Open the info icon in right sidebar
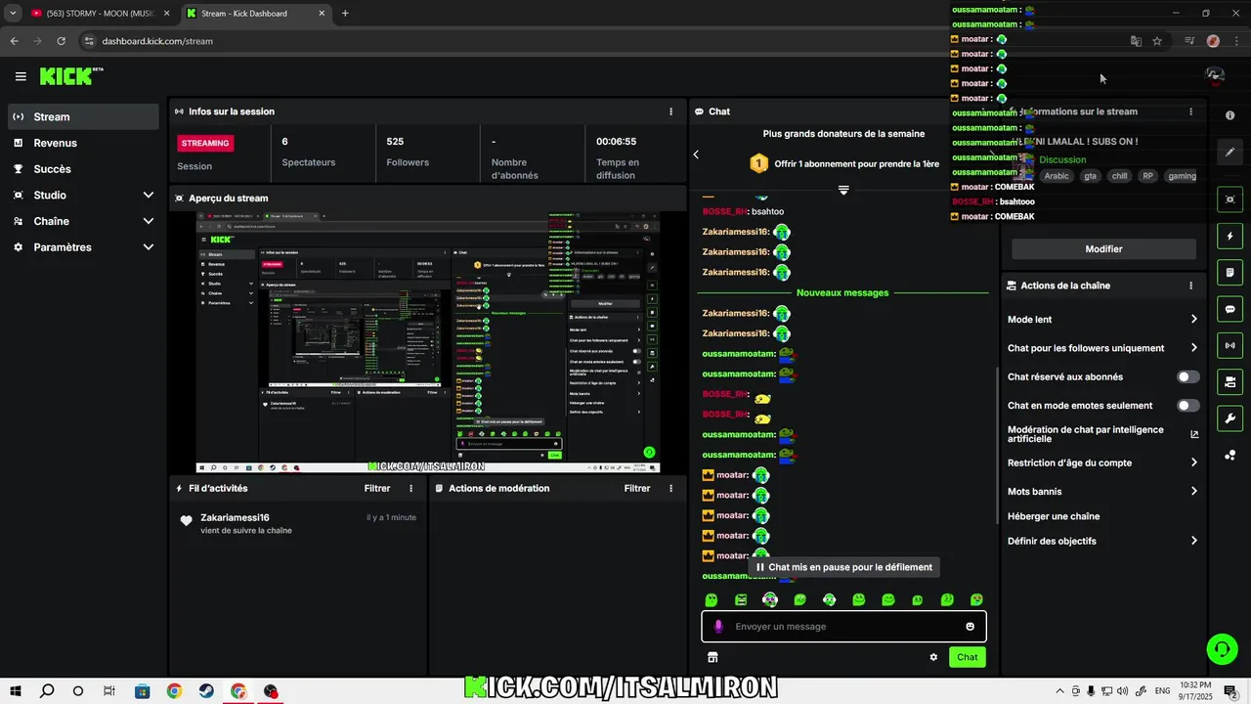Viewport: 1251px width, 704px height. pyautogui.click(x=1229, y=115)
